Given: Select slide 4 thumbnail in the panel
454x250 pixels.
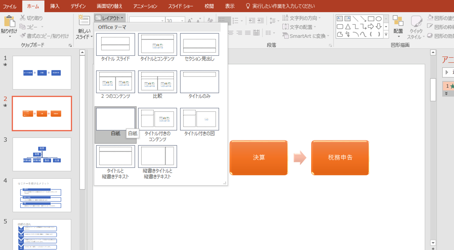Looking at the screenshot, I should (x=42, y=195).
